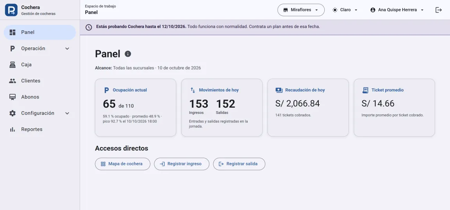Click the trial notice banner text
This screenshot has height=210, width=450.
click(x=208, y=26)
